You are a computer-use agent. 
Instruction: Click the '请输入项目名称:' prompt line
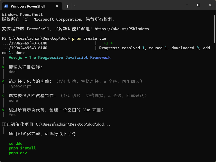click(26, 67)
